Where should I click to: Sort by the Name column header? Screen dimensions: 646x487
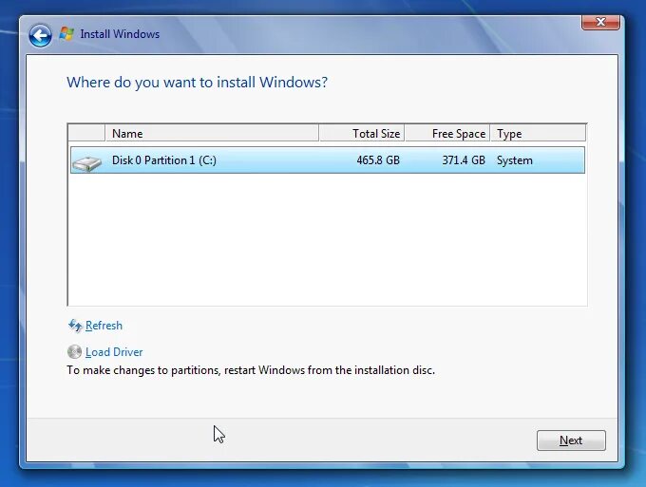point(212,134)
